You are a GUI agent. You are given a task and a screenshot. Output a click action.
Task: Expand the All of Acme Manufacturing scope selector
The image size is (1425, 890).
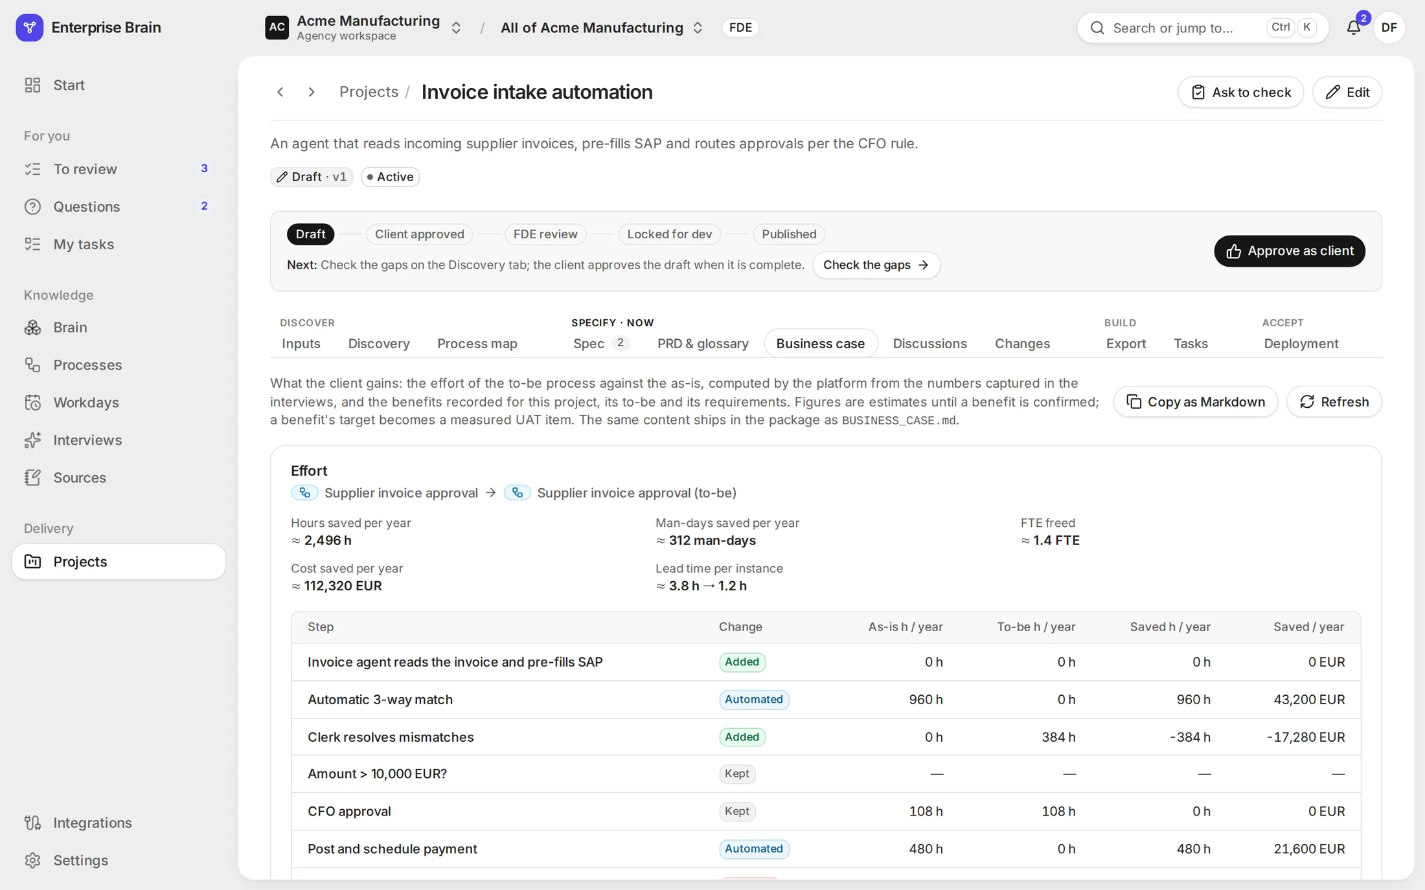click(698, 28)
